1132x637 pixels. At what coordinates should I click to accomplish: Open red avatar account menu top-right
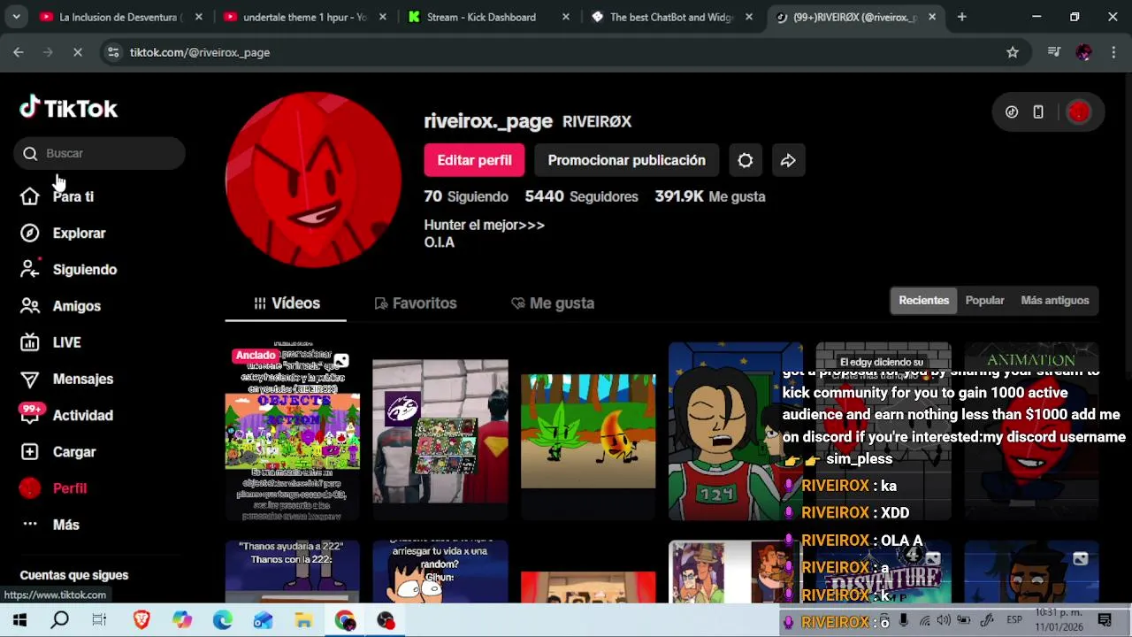pos(1078,112)
